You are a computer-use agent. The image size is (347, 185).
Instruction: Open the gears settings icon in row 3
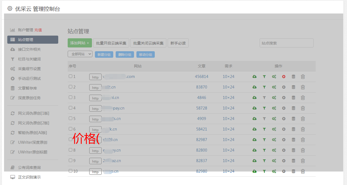click(x=274, y=98)
